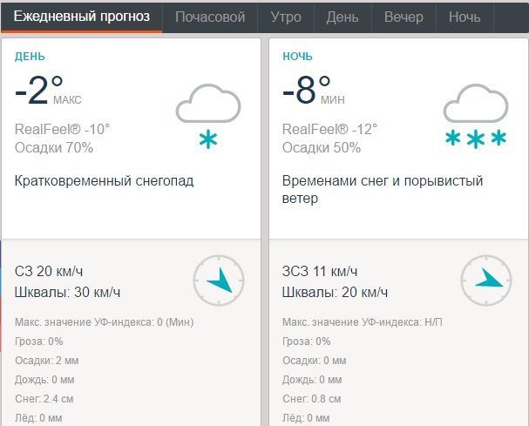Switch to the Вечер tab
This screenshot has height=426, width=529.
click(x=404, y=17)
